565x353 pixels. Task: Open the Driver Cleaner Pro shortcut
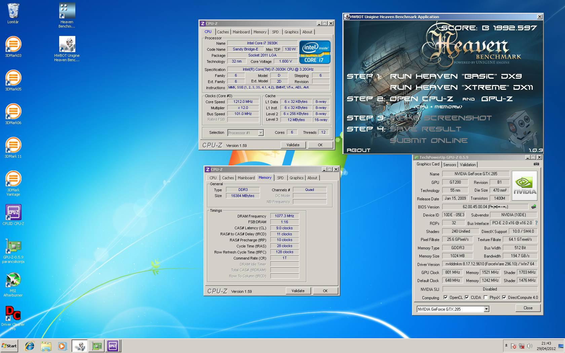[13, 318]
